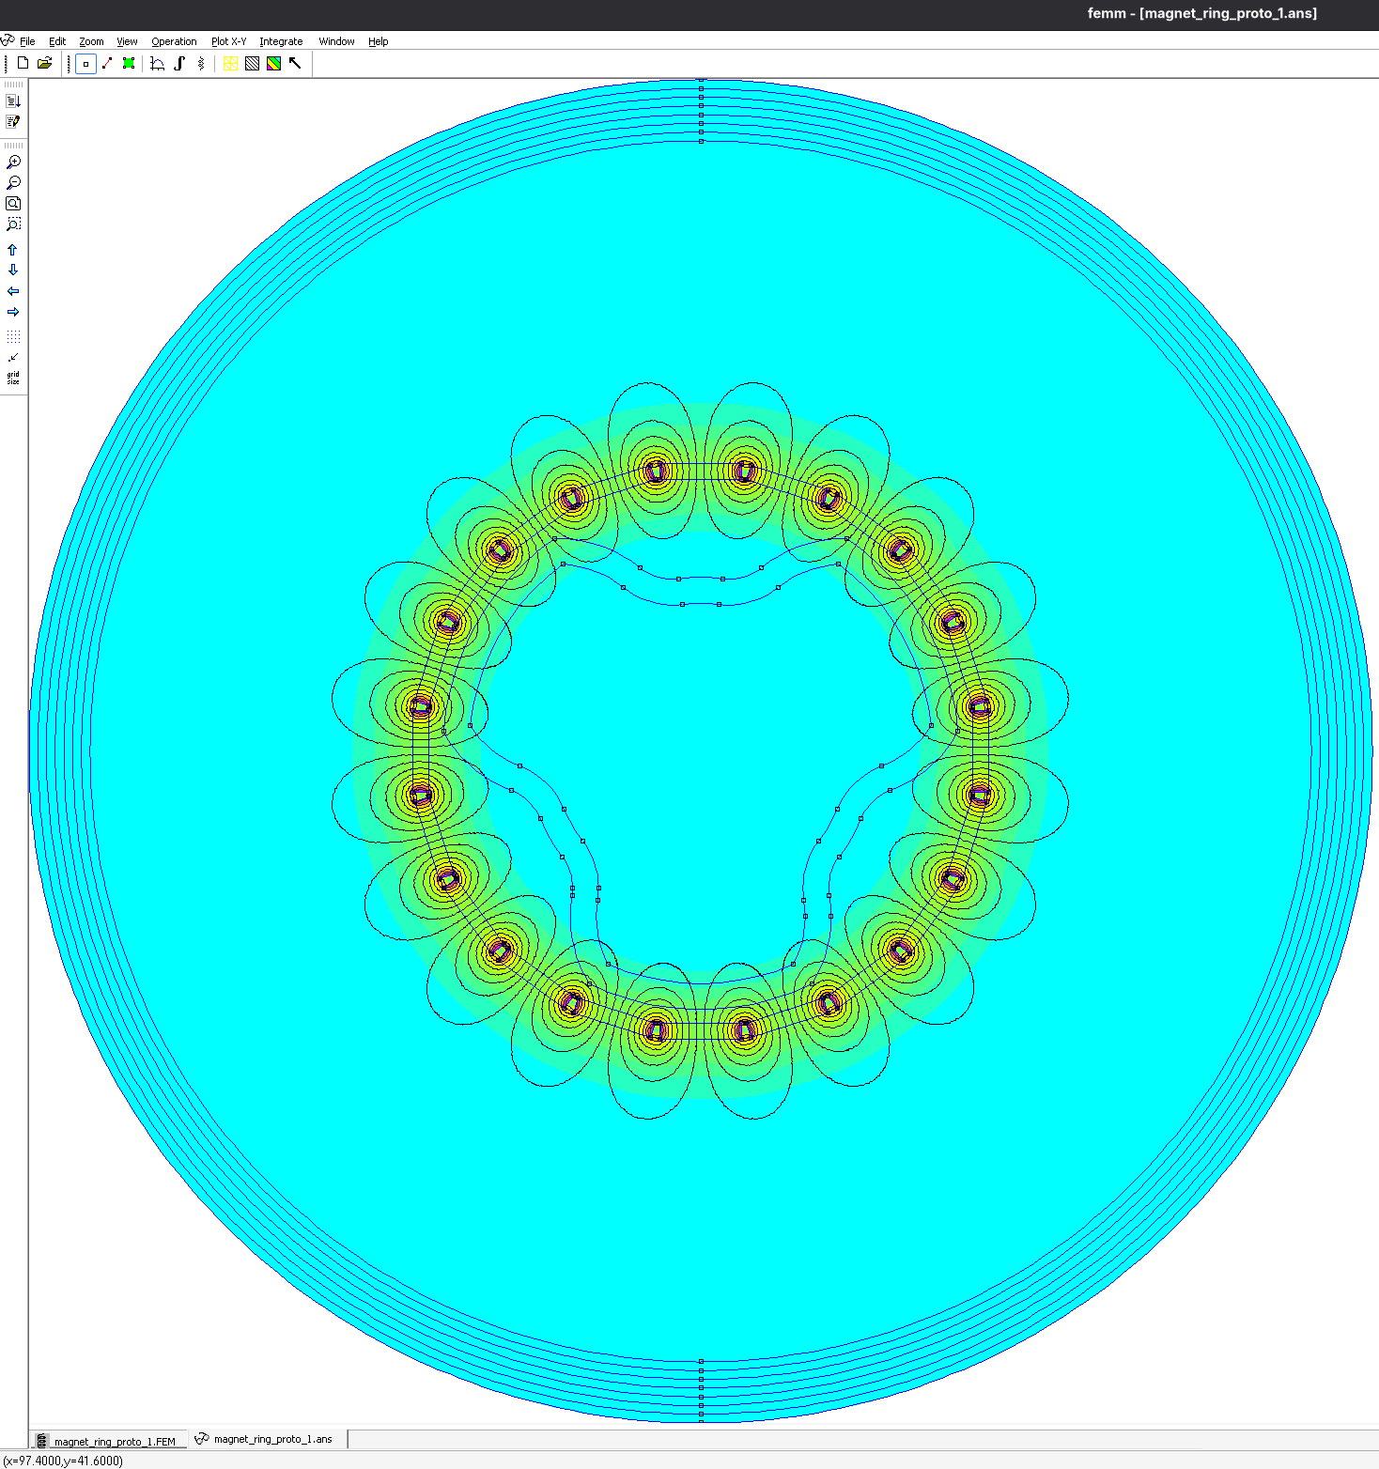Open the X-Y plot graph tool
Image resolution: width=1379 pixels, height=1469 pixels.
click(158, 64)
